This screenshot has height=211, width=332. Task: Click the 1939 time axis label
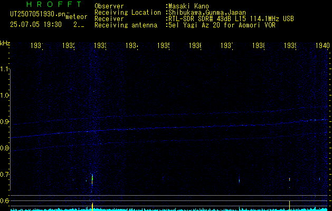pyautogui.click(x=290, y=45)
